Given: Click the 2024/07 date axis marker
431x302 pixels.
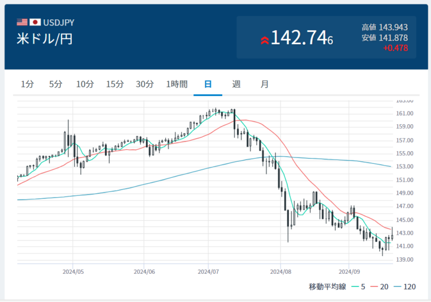Looking at the screenshot, I should [208, 272].
